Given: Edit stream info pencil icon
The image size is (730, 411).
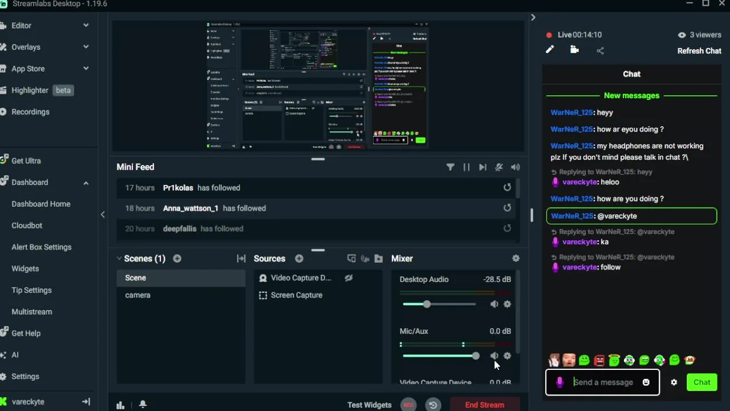Looking at the screenshot, I should (550, 50).
